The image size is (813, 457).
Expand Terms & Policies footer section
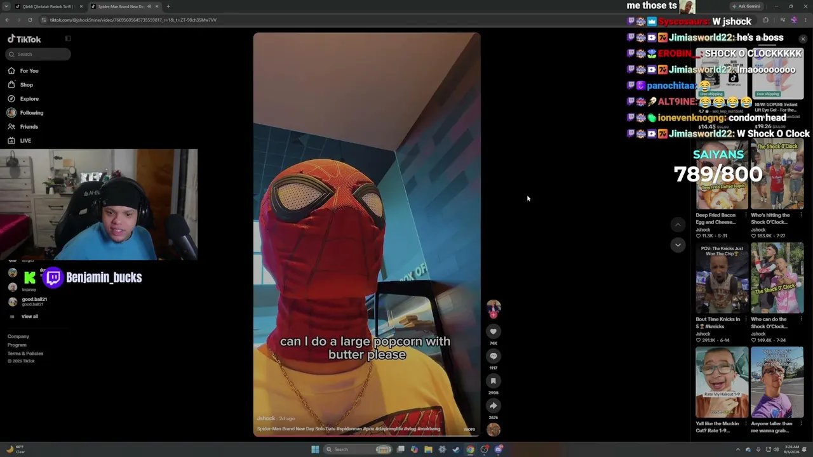tap(25, 354)
